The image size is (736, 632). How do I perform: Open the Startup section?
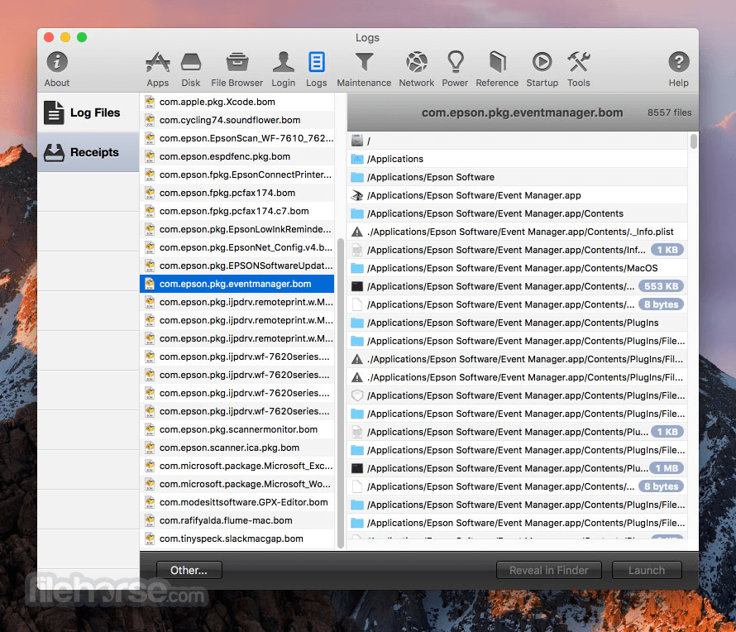542,69
